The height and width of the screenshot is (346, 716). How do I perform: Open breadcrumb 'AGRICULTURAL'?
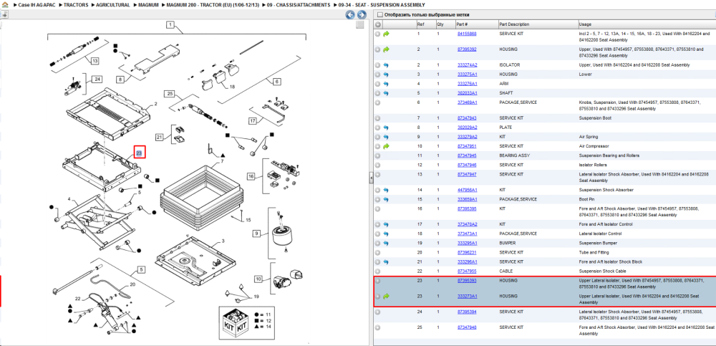(113, 4)
